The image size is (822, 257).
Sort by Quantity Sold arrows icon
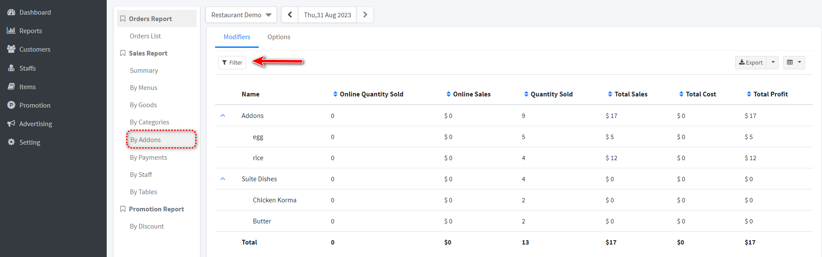coord(526,94)
